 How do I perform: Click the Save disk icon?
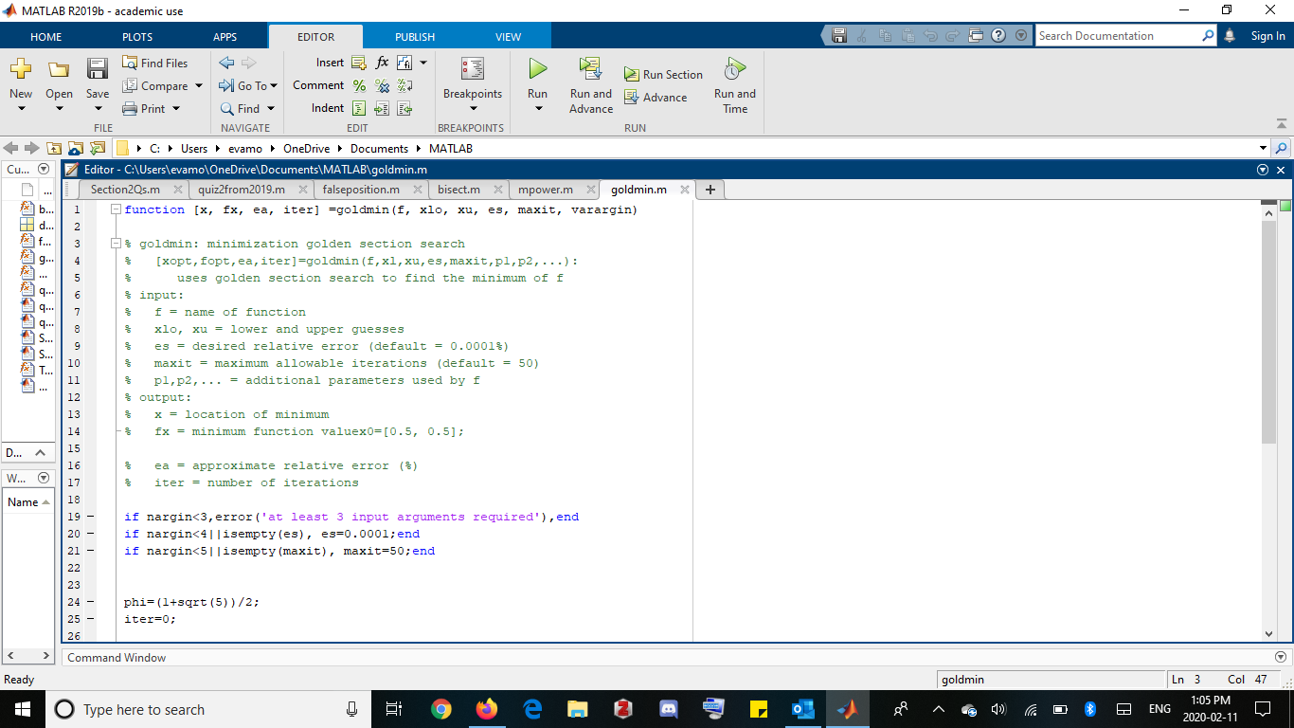pos(98,69)
